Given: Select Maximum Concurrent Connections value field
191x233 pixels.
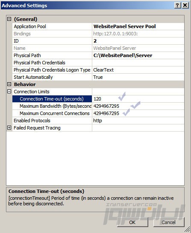Looking at the screenshot, I should [x=138, y=113].
